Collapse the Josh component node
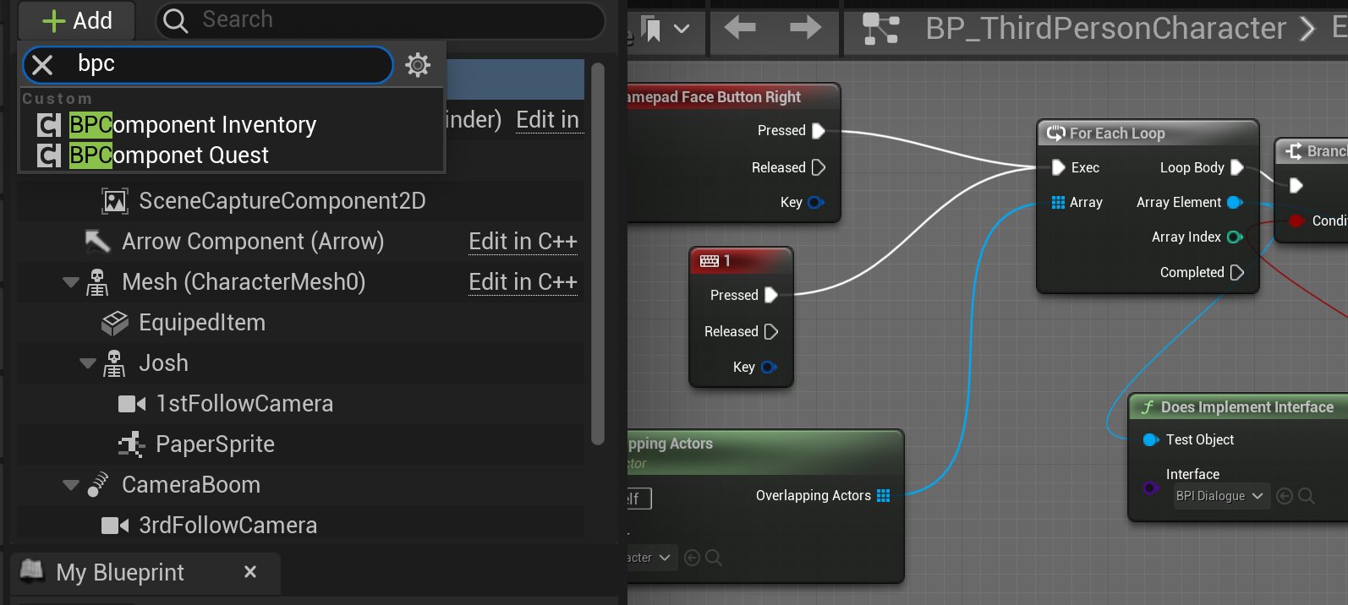Screen dimensions: 1348x605 tap(88, 363)
